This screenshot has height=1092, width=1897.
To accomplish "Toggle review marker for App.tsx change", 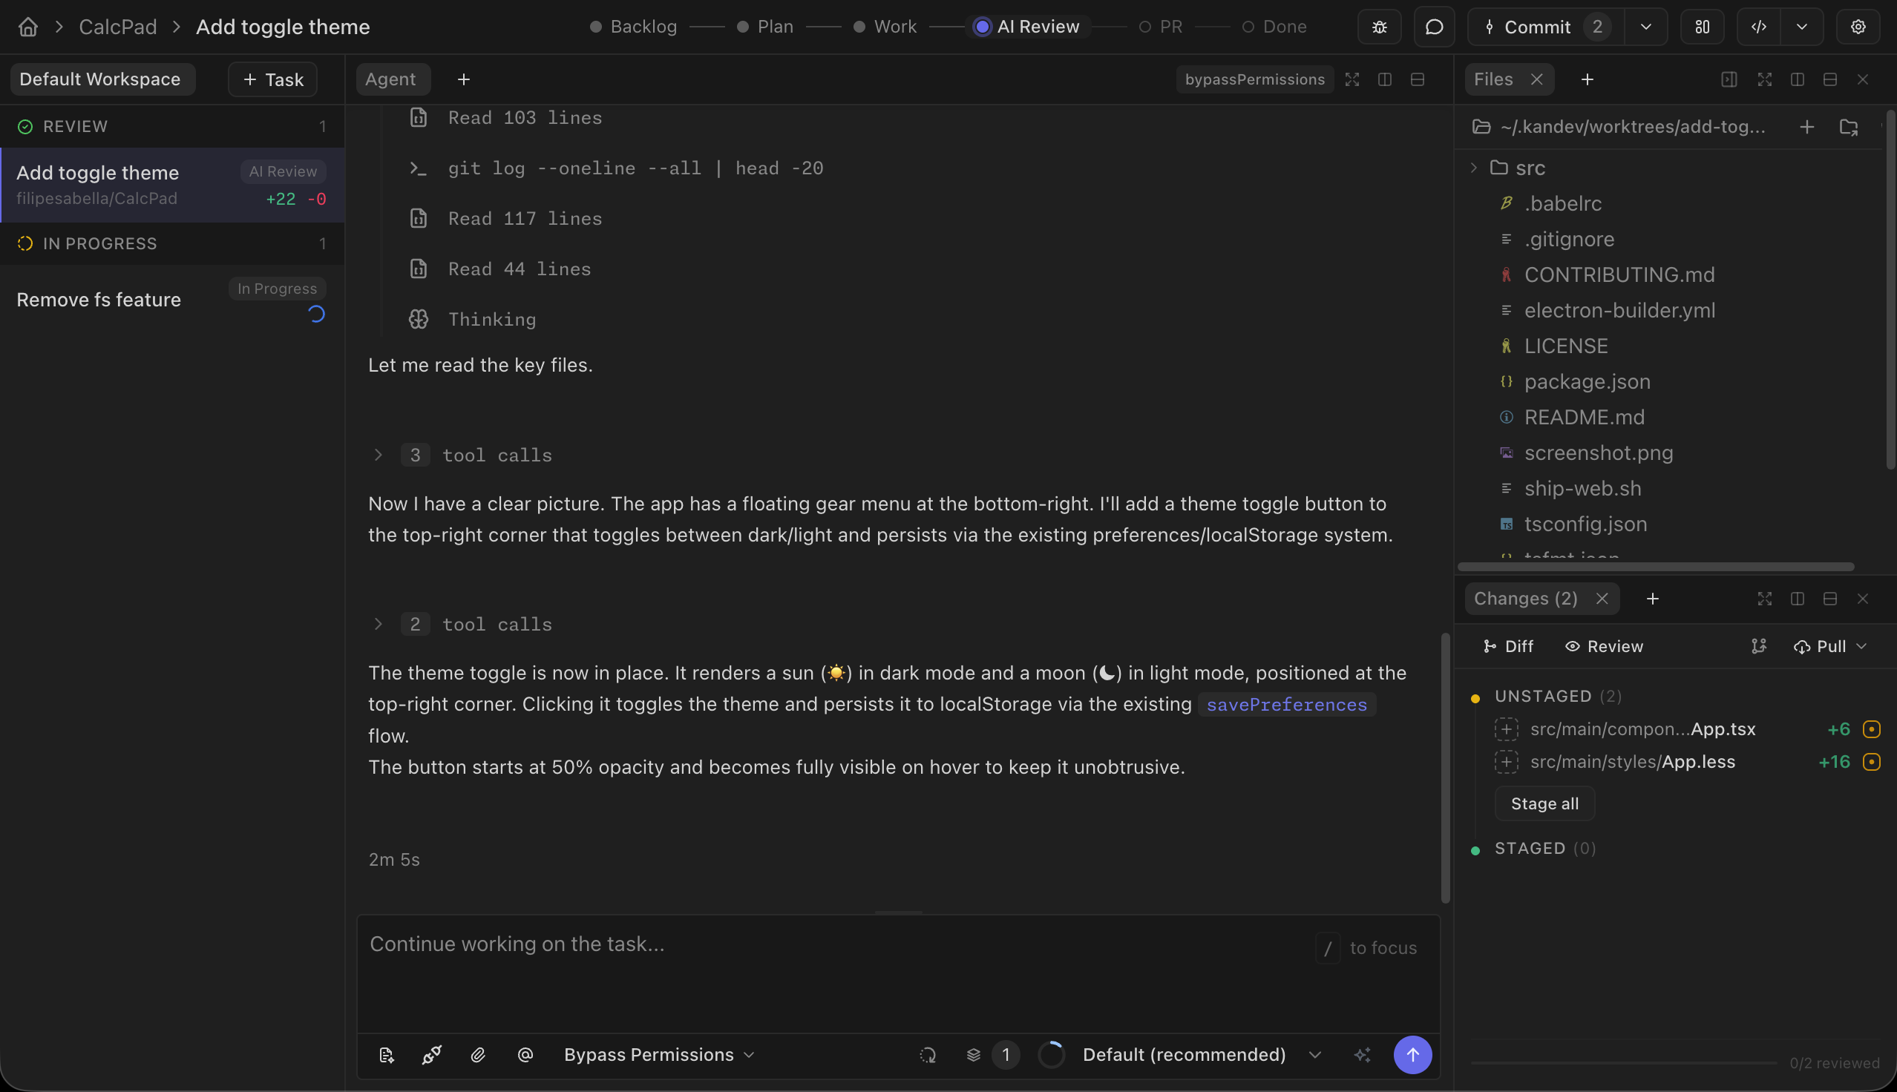I will point(1872,729).
